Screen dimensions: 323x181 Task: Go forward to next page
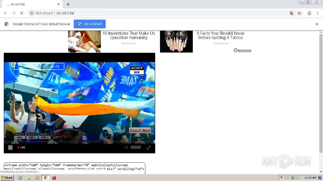pos(14,13)
